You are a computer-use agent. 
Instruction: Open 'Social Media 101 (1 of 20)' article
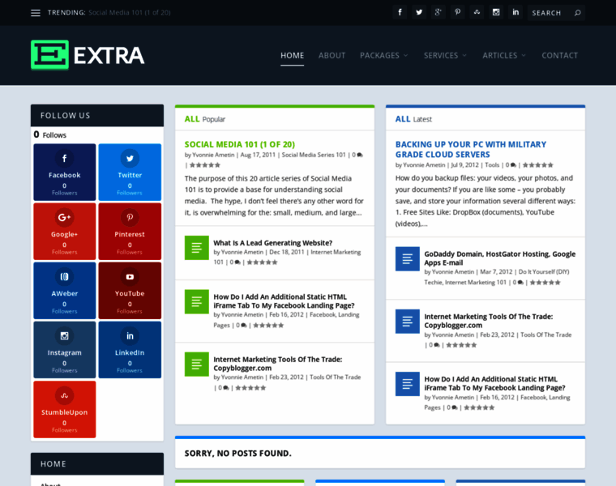[239, 144]
